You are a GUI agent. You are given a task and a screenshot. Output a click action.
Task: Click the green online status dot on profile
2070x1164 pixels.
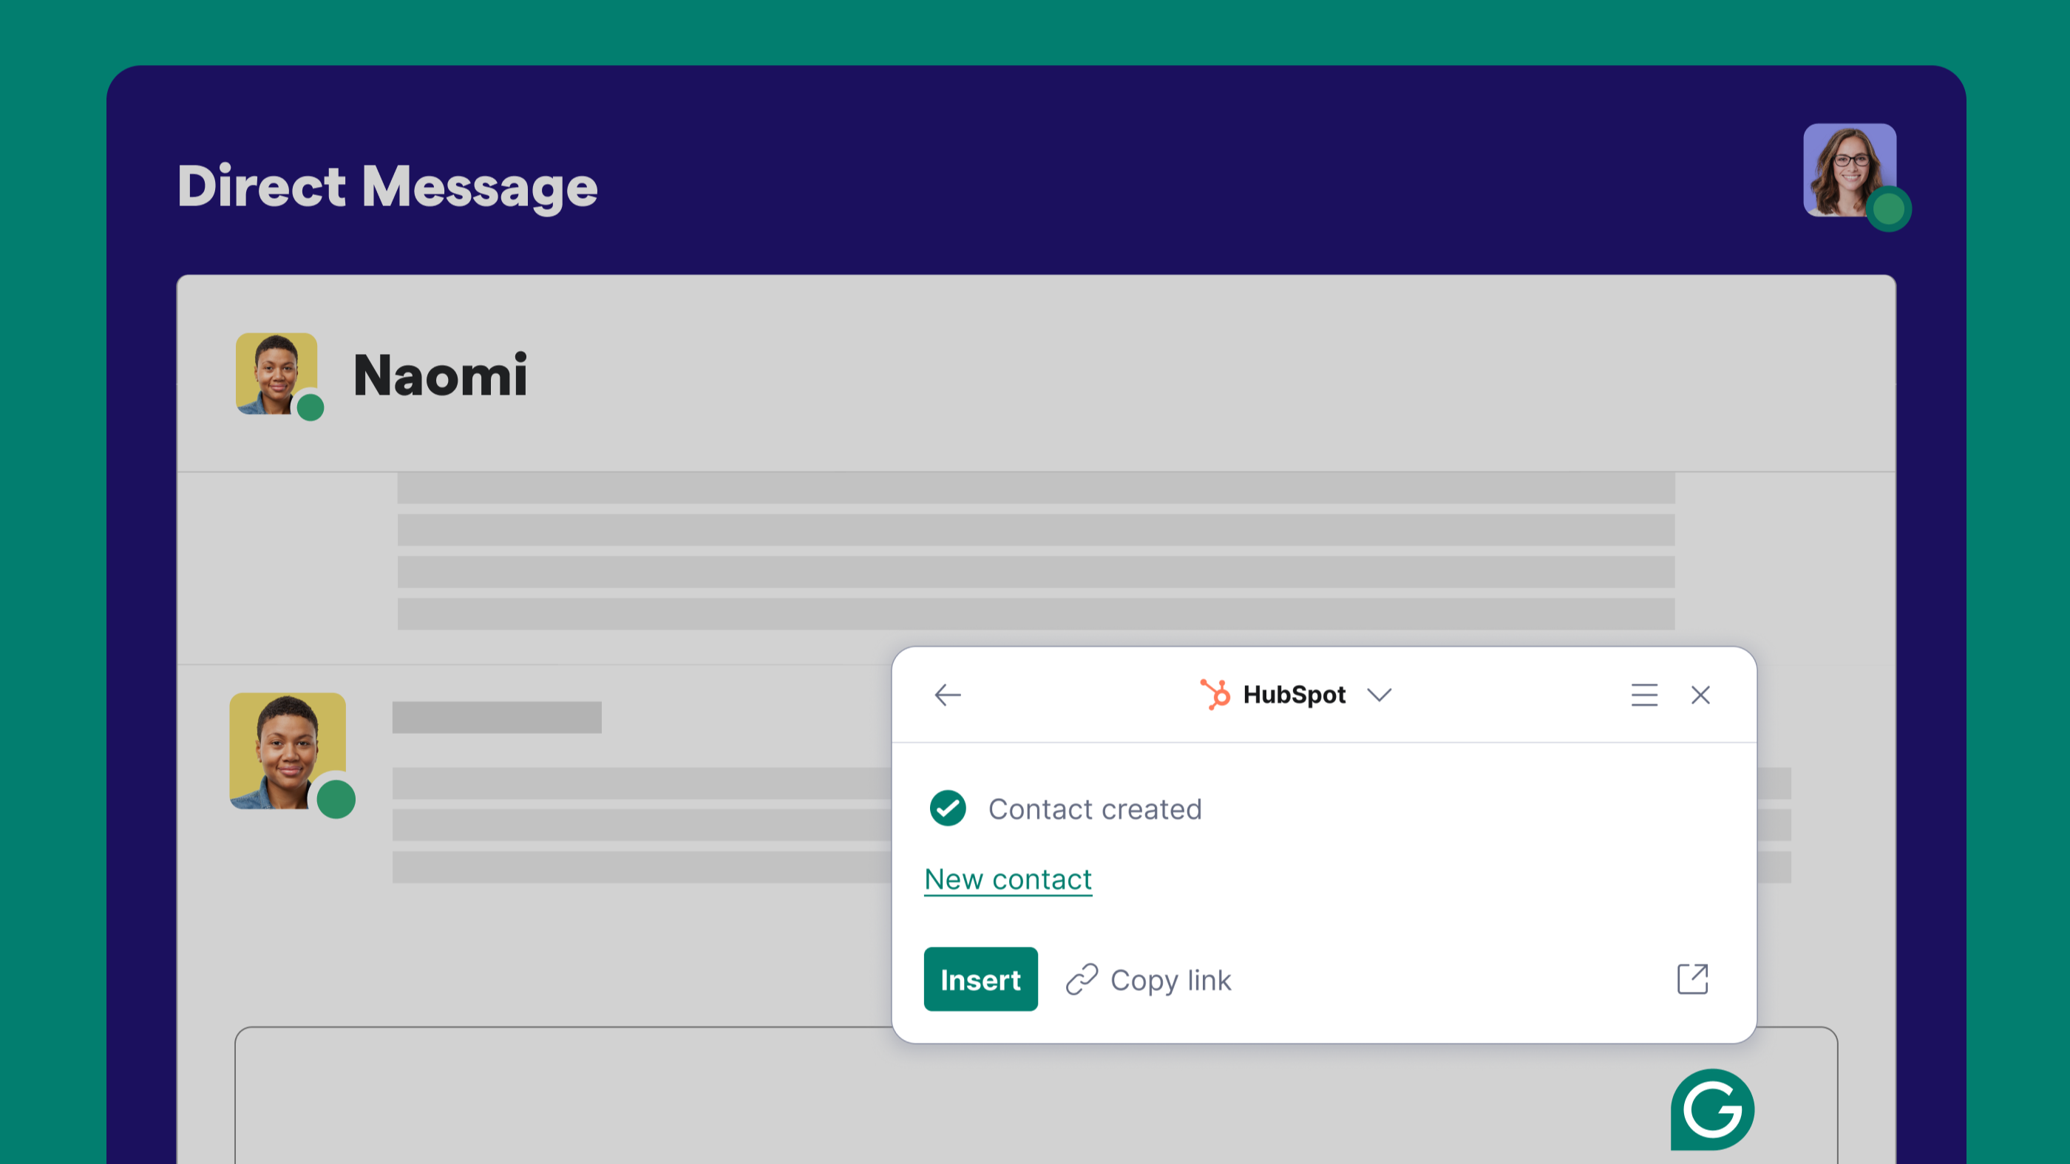pyautogui.click(x=1888, y=210)
